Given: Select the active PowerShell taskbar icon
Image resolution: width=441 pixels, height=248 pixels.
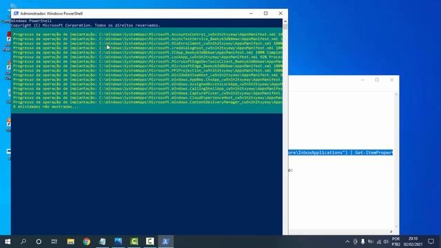Looking at the screenshot, I should [x=165, y=242].
